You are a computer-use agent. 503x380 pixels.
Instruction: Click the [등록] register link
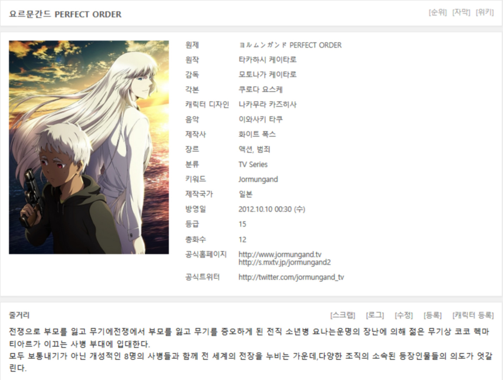(433, 315)
